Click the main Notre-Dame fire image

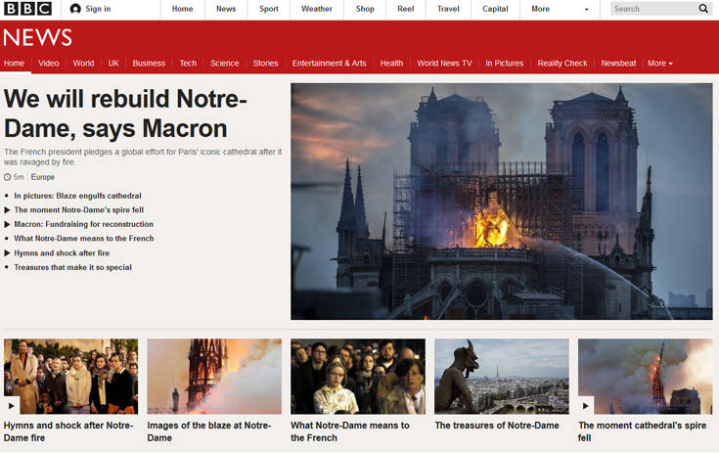tap(501, 202)
